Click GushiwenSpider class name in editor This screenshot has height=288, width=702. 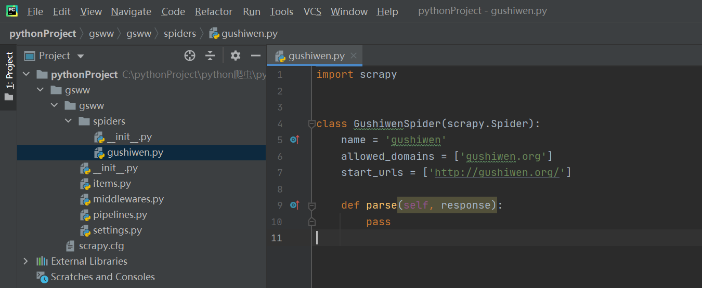[x=397, y=124]
